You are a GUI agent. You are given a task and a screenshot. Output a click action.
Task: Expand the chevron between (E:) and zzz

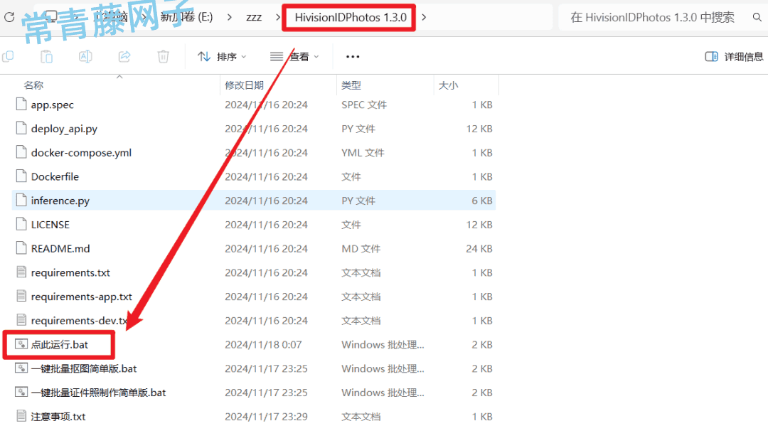pyautogui.click(x=229, y=18)
